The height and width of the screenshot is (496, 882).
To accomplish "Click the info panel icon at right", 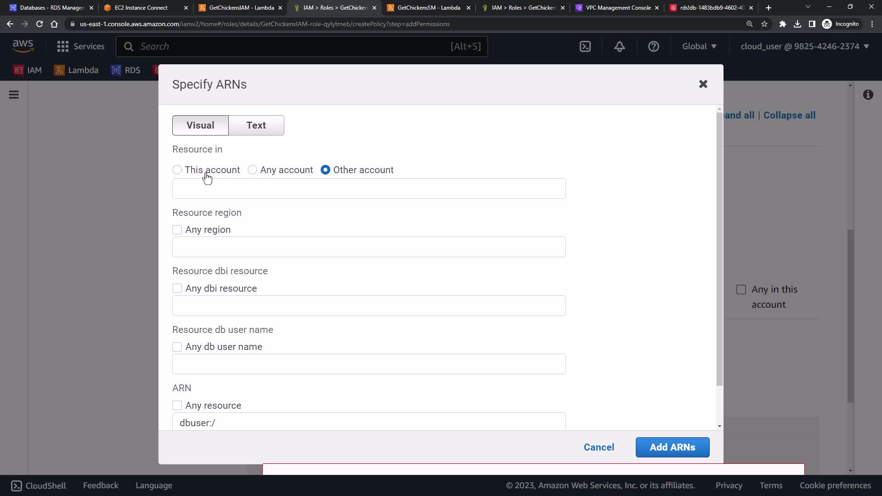I will click(x=868, y=95).
